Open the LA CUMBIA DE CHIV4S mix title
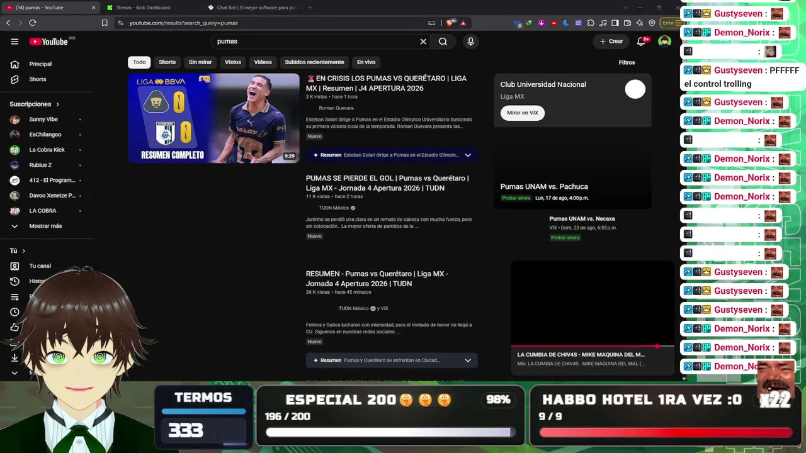The image size is (806, 453). pyautogui.click(x=581, y=355)
